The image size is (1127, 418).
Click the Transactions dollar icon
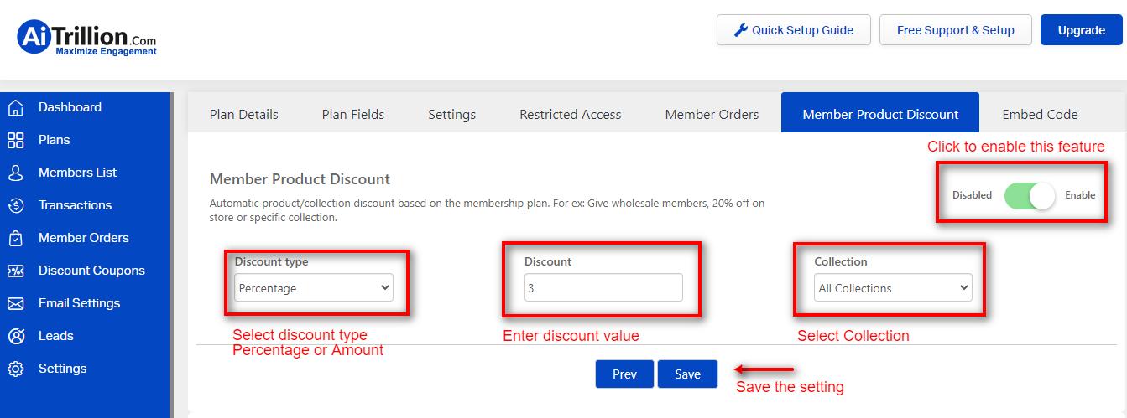pyautogui.click(x=15, y=205)
